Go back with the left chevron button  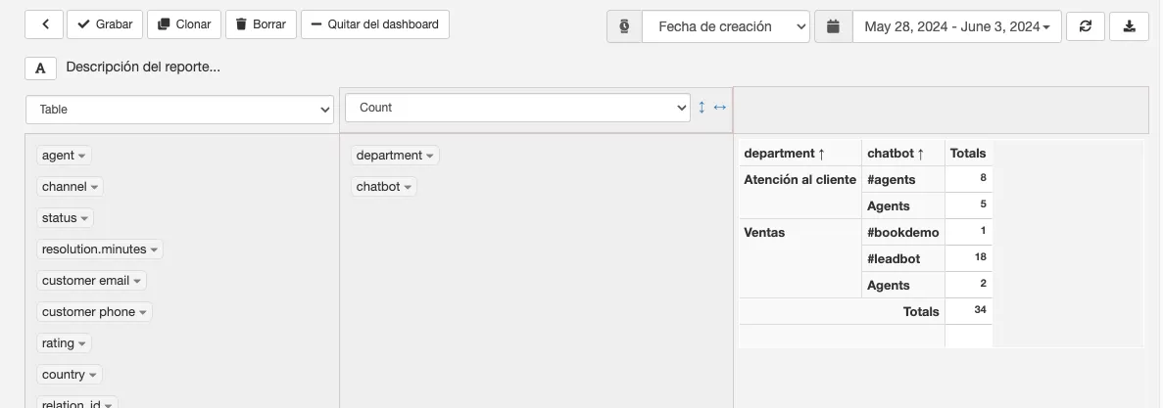coord(44,24)
